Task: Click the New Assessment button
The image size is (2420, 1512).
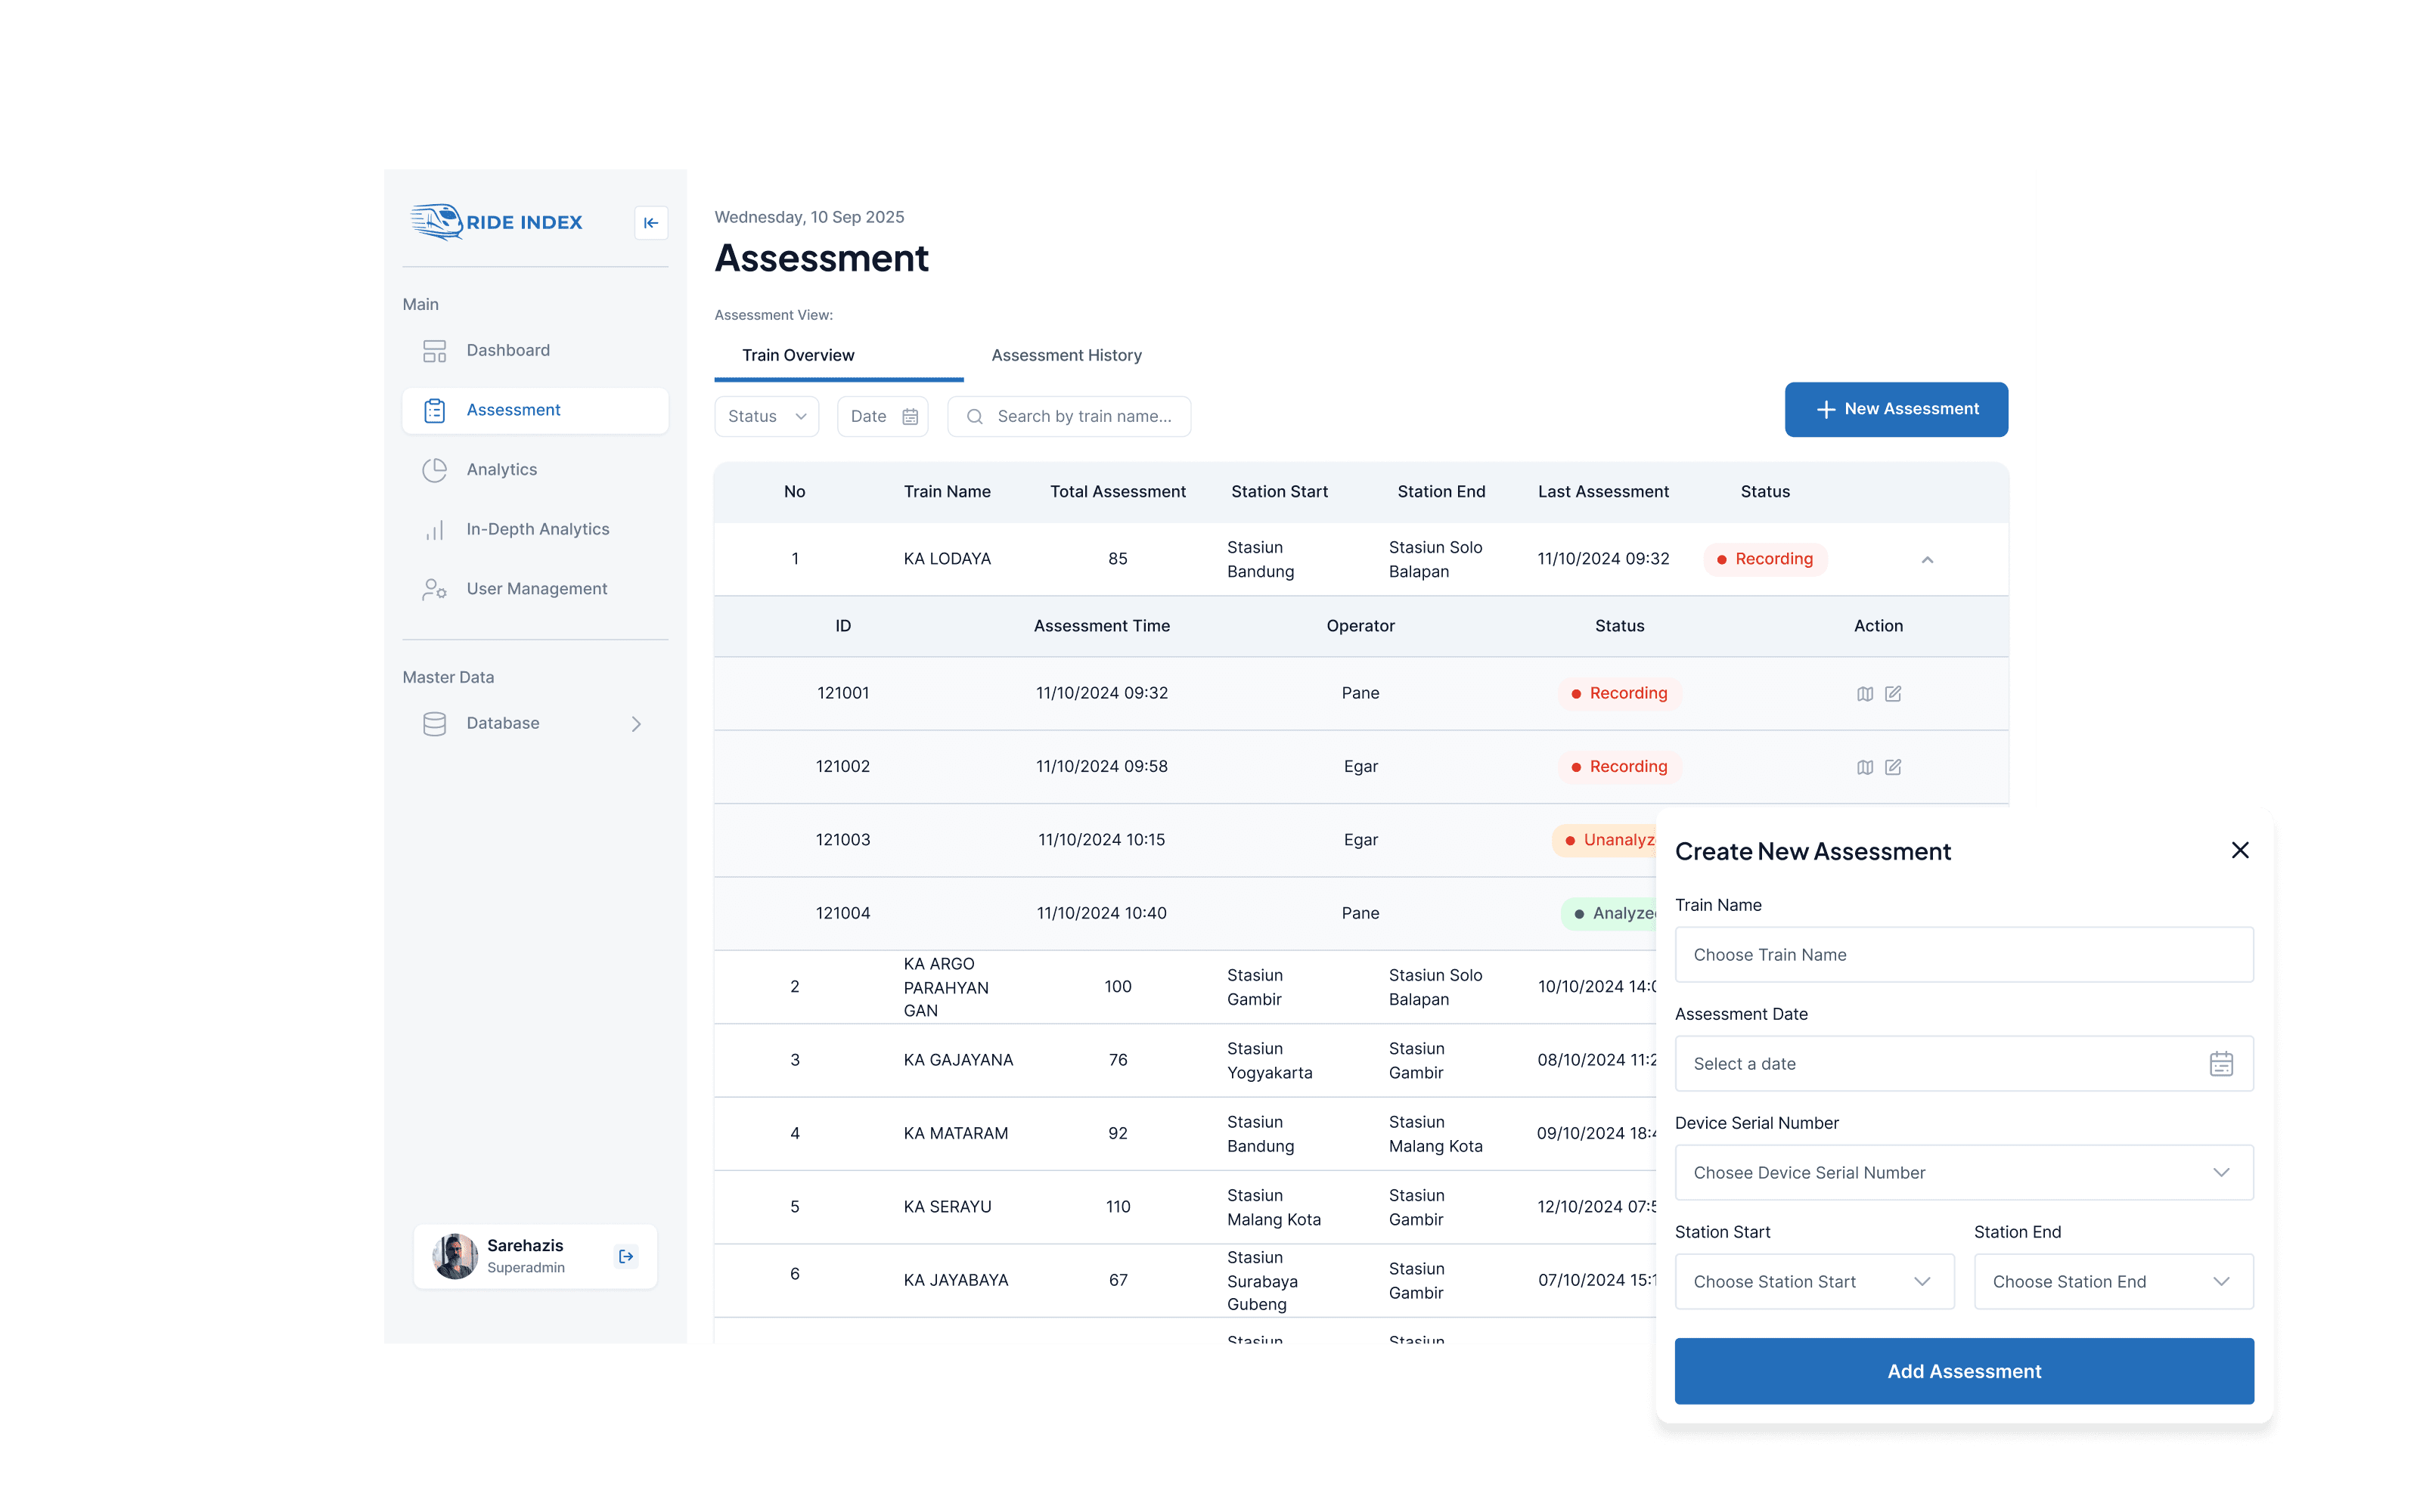Action: 1896,410
